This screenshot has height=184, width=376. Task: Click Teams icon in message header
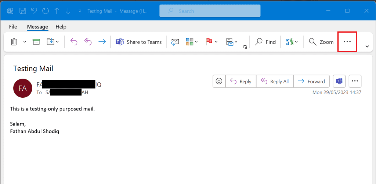pyautogui.click(x=339, y=81)
